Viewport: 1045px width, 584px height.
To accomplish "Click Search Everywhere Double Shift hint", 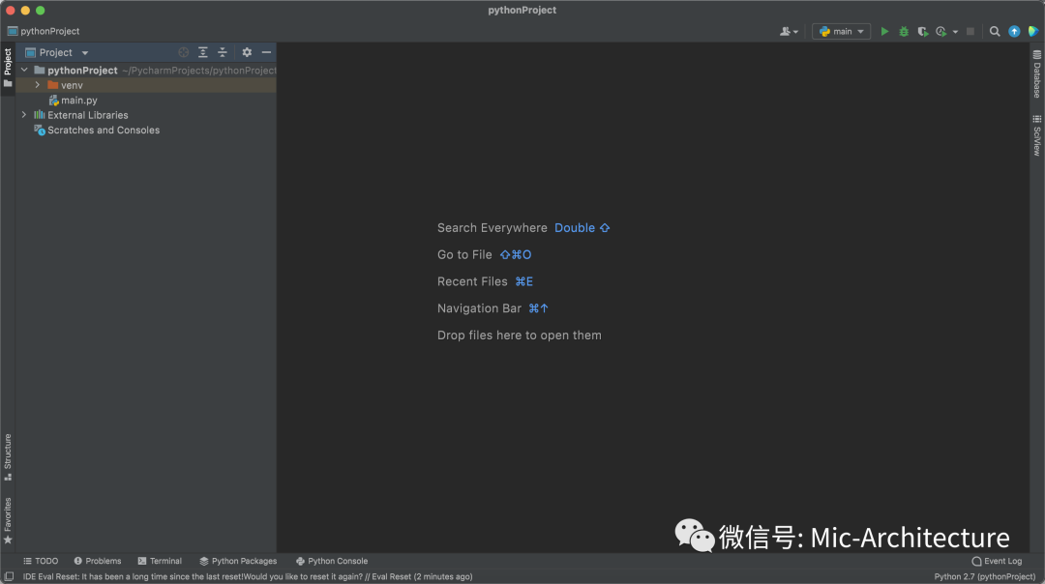I will [x=523, y=228].
